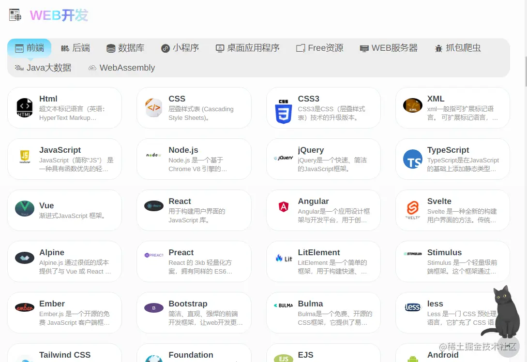This screenshot has width=527, height=362.
Task: Switch to the 小程序 tab
Action: 180,48
